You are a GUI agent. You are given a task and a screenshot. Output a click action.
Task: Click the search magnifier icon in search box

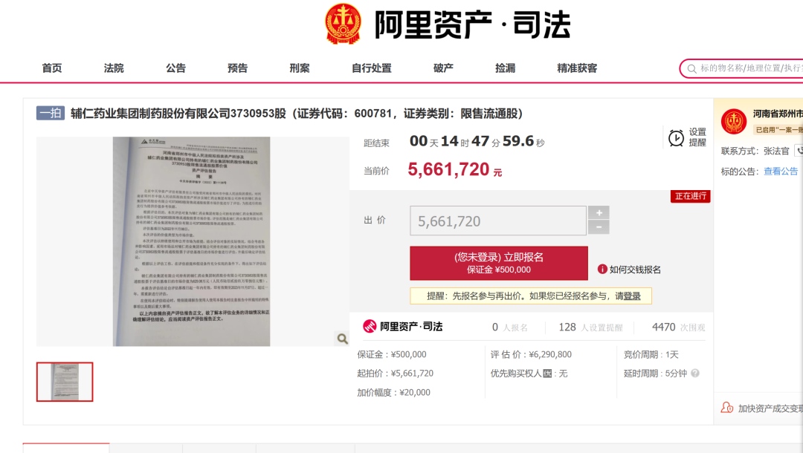(x=691, y=68)
